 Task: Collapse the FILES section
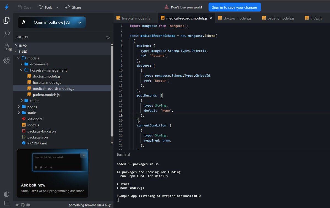click(62, 52)
